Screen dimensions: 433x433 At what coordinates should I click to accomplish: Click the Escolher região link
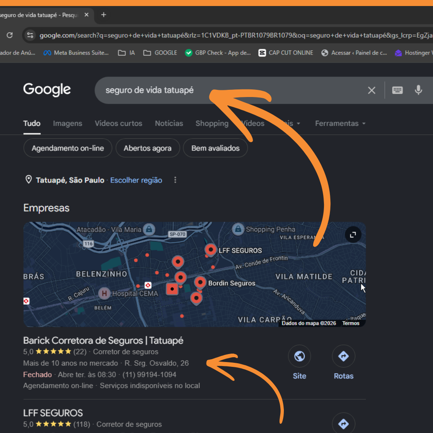point(136,180)
